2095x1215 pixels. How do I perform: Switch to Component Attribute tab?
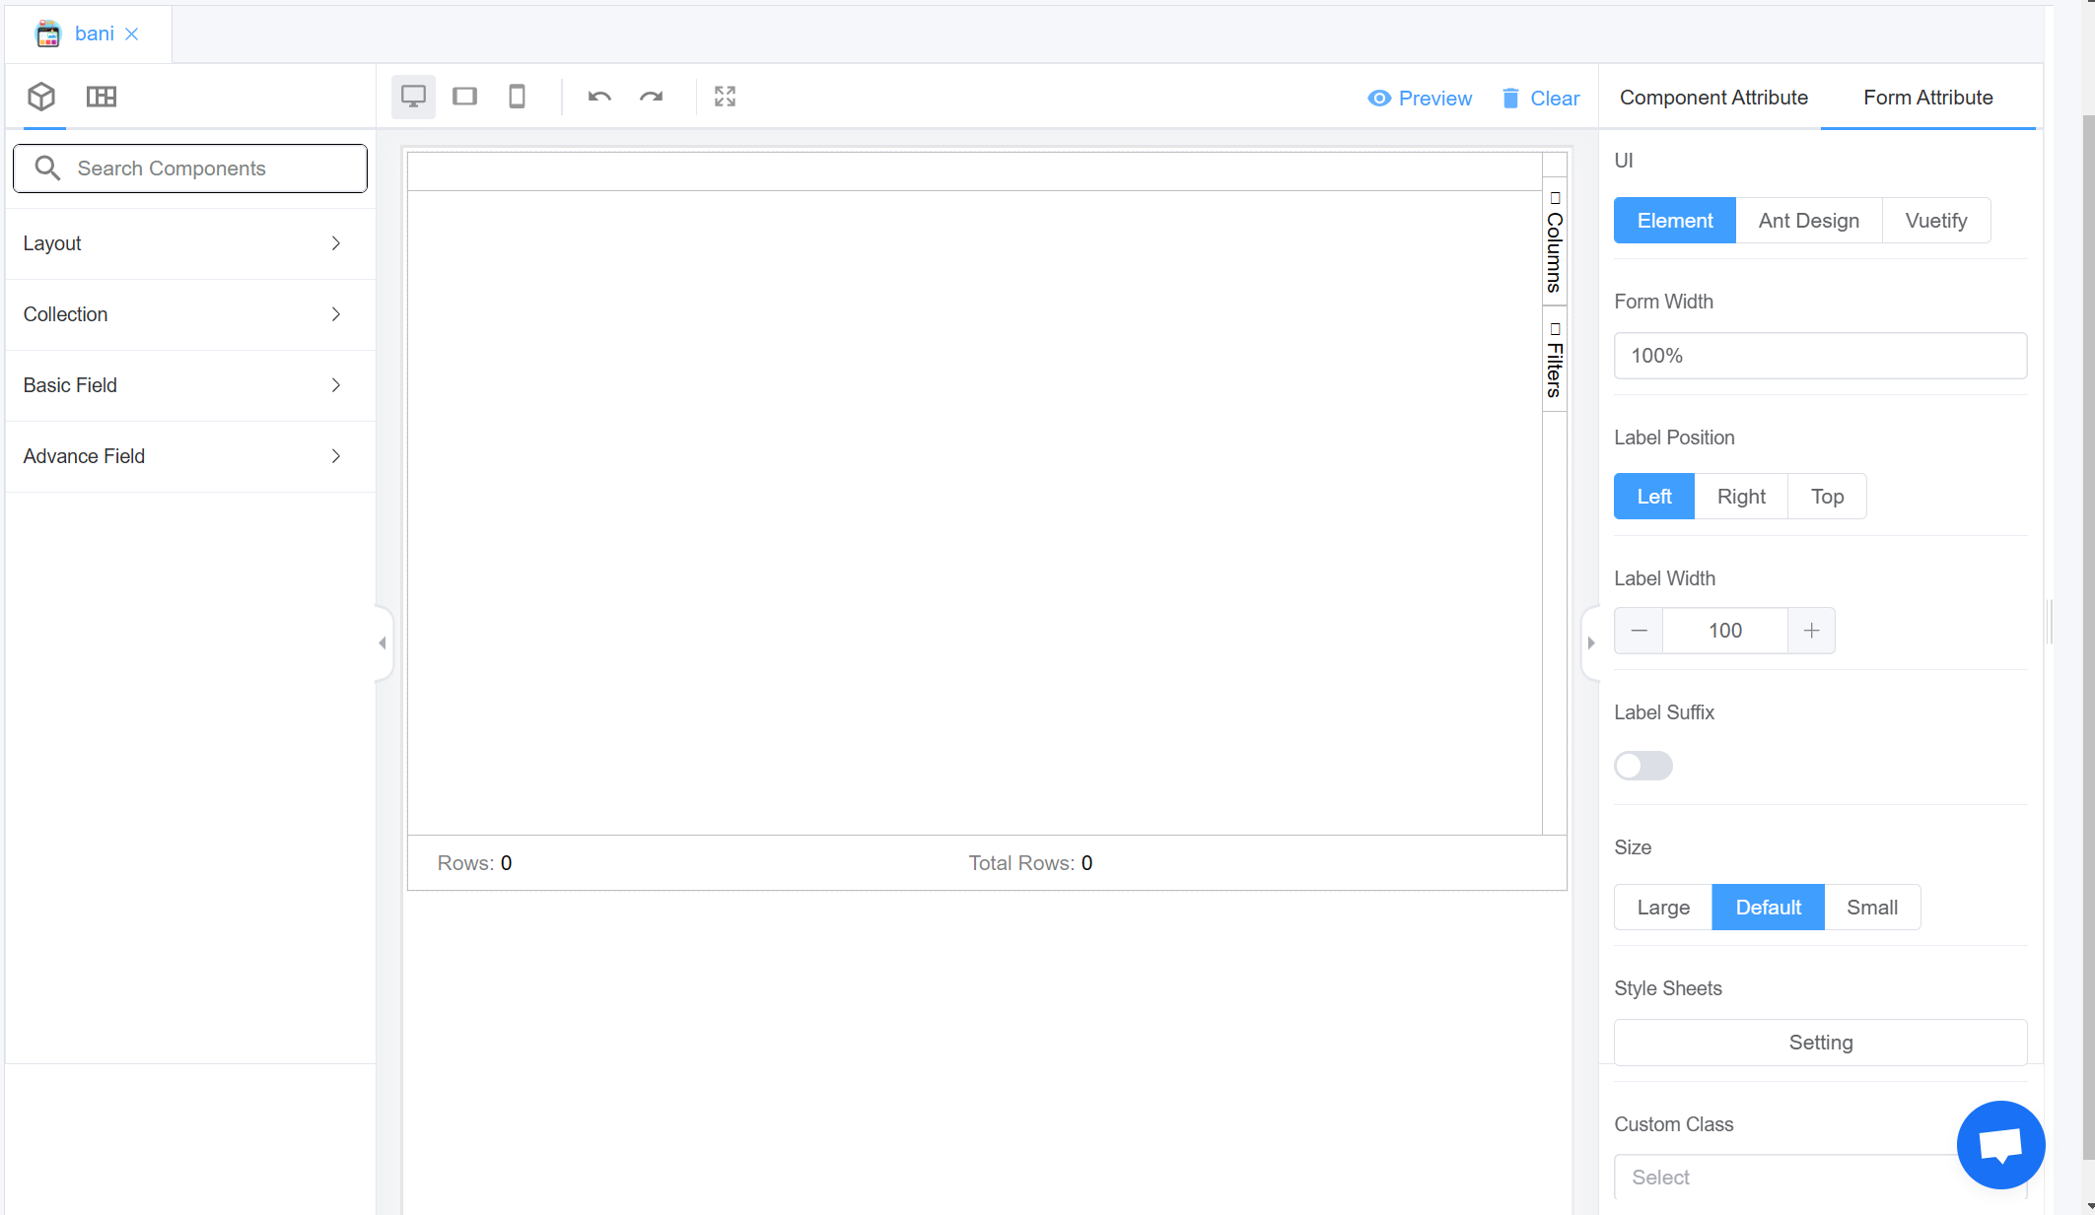point(1713,98)
